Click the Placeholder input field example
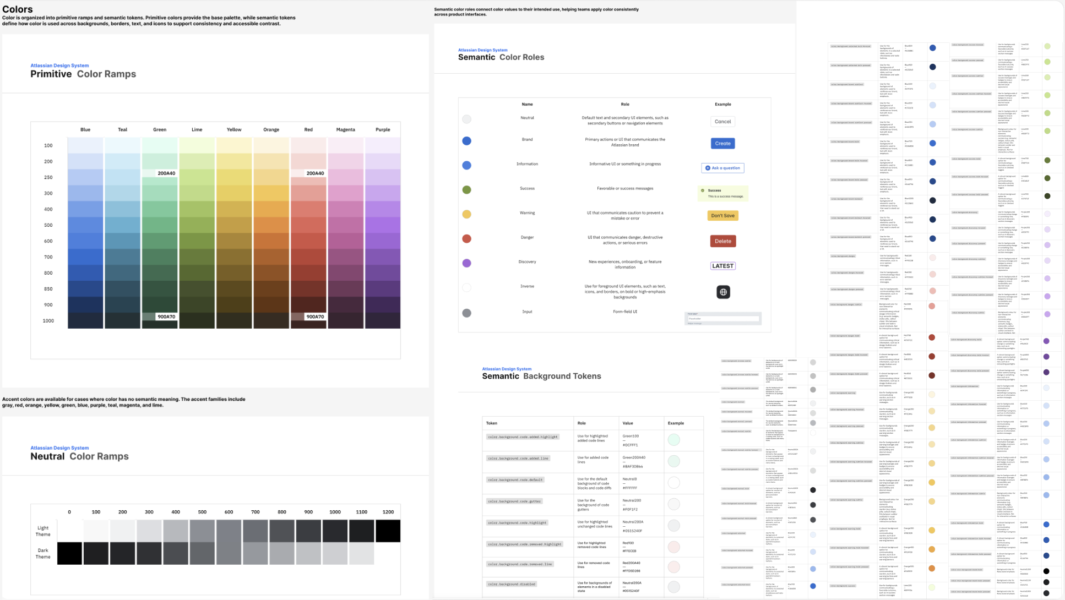 (x=722, y=318)
